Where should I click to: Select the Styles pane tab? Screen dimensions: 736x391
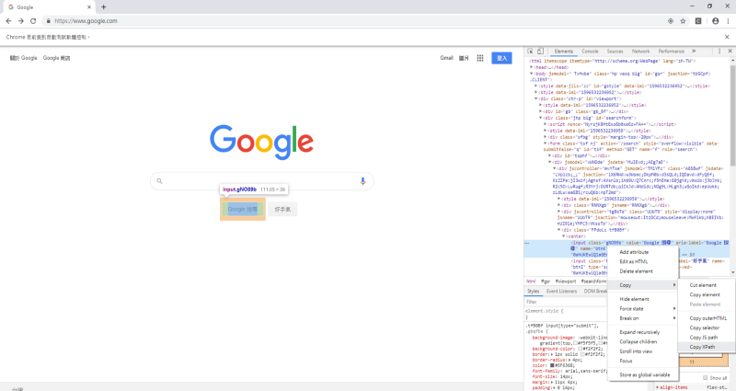(x=534, y=291)
